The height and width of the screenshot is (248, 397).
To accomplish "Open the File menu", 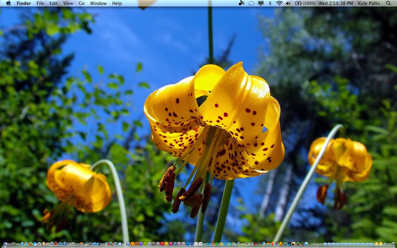I will (x=40, y=3).
